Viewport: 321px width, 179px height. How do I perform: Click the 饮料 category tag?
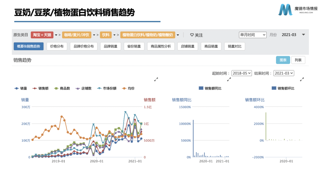coord(106,35)
